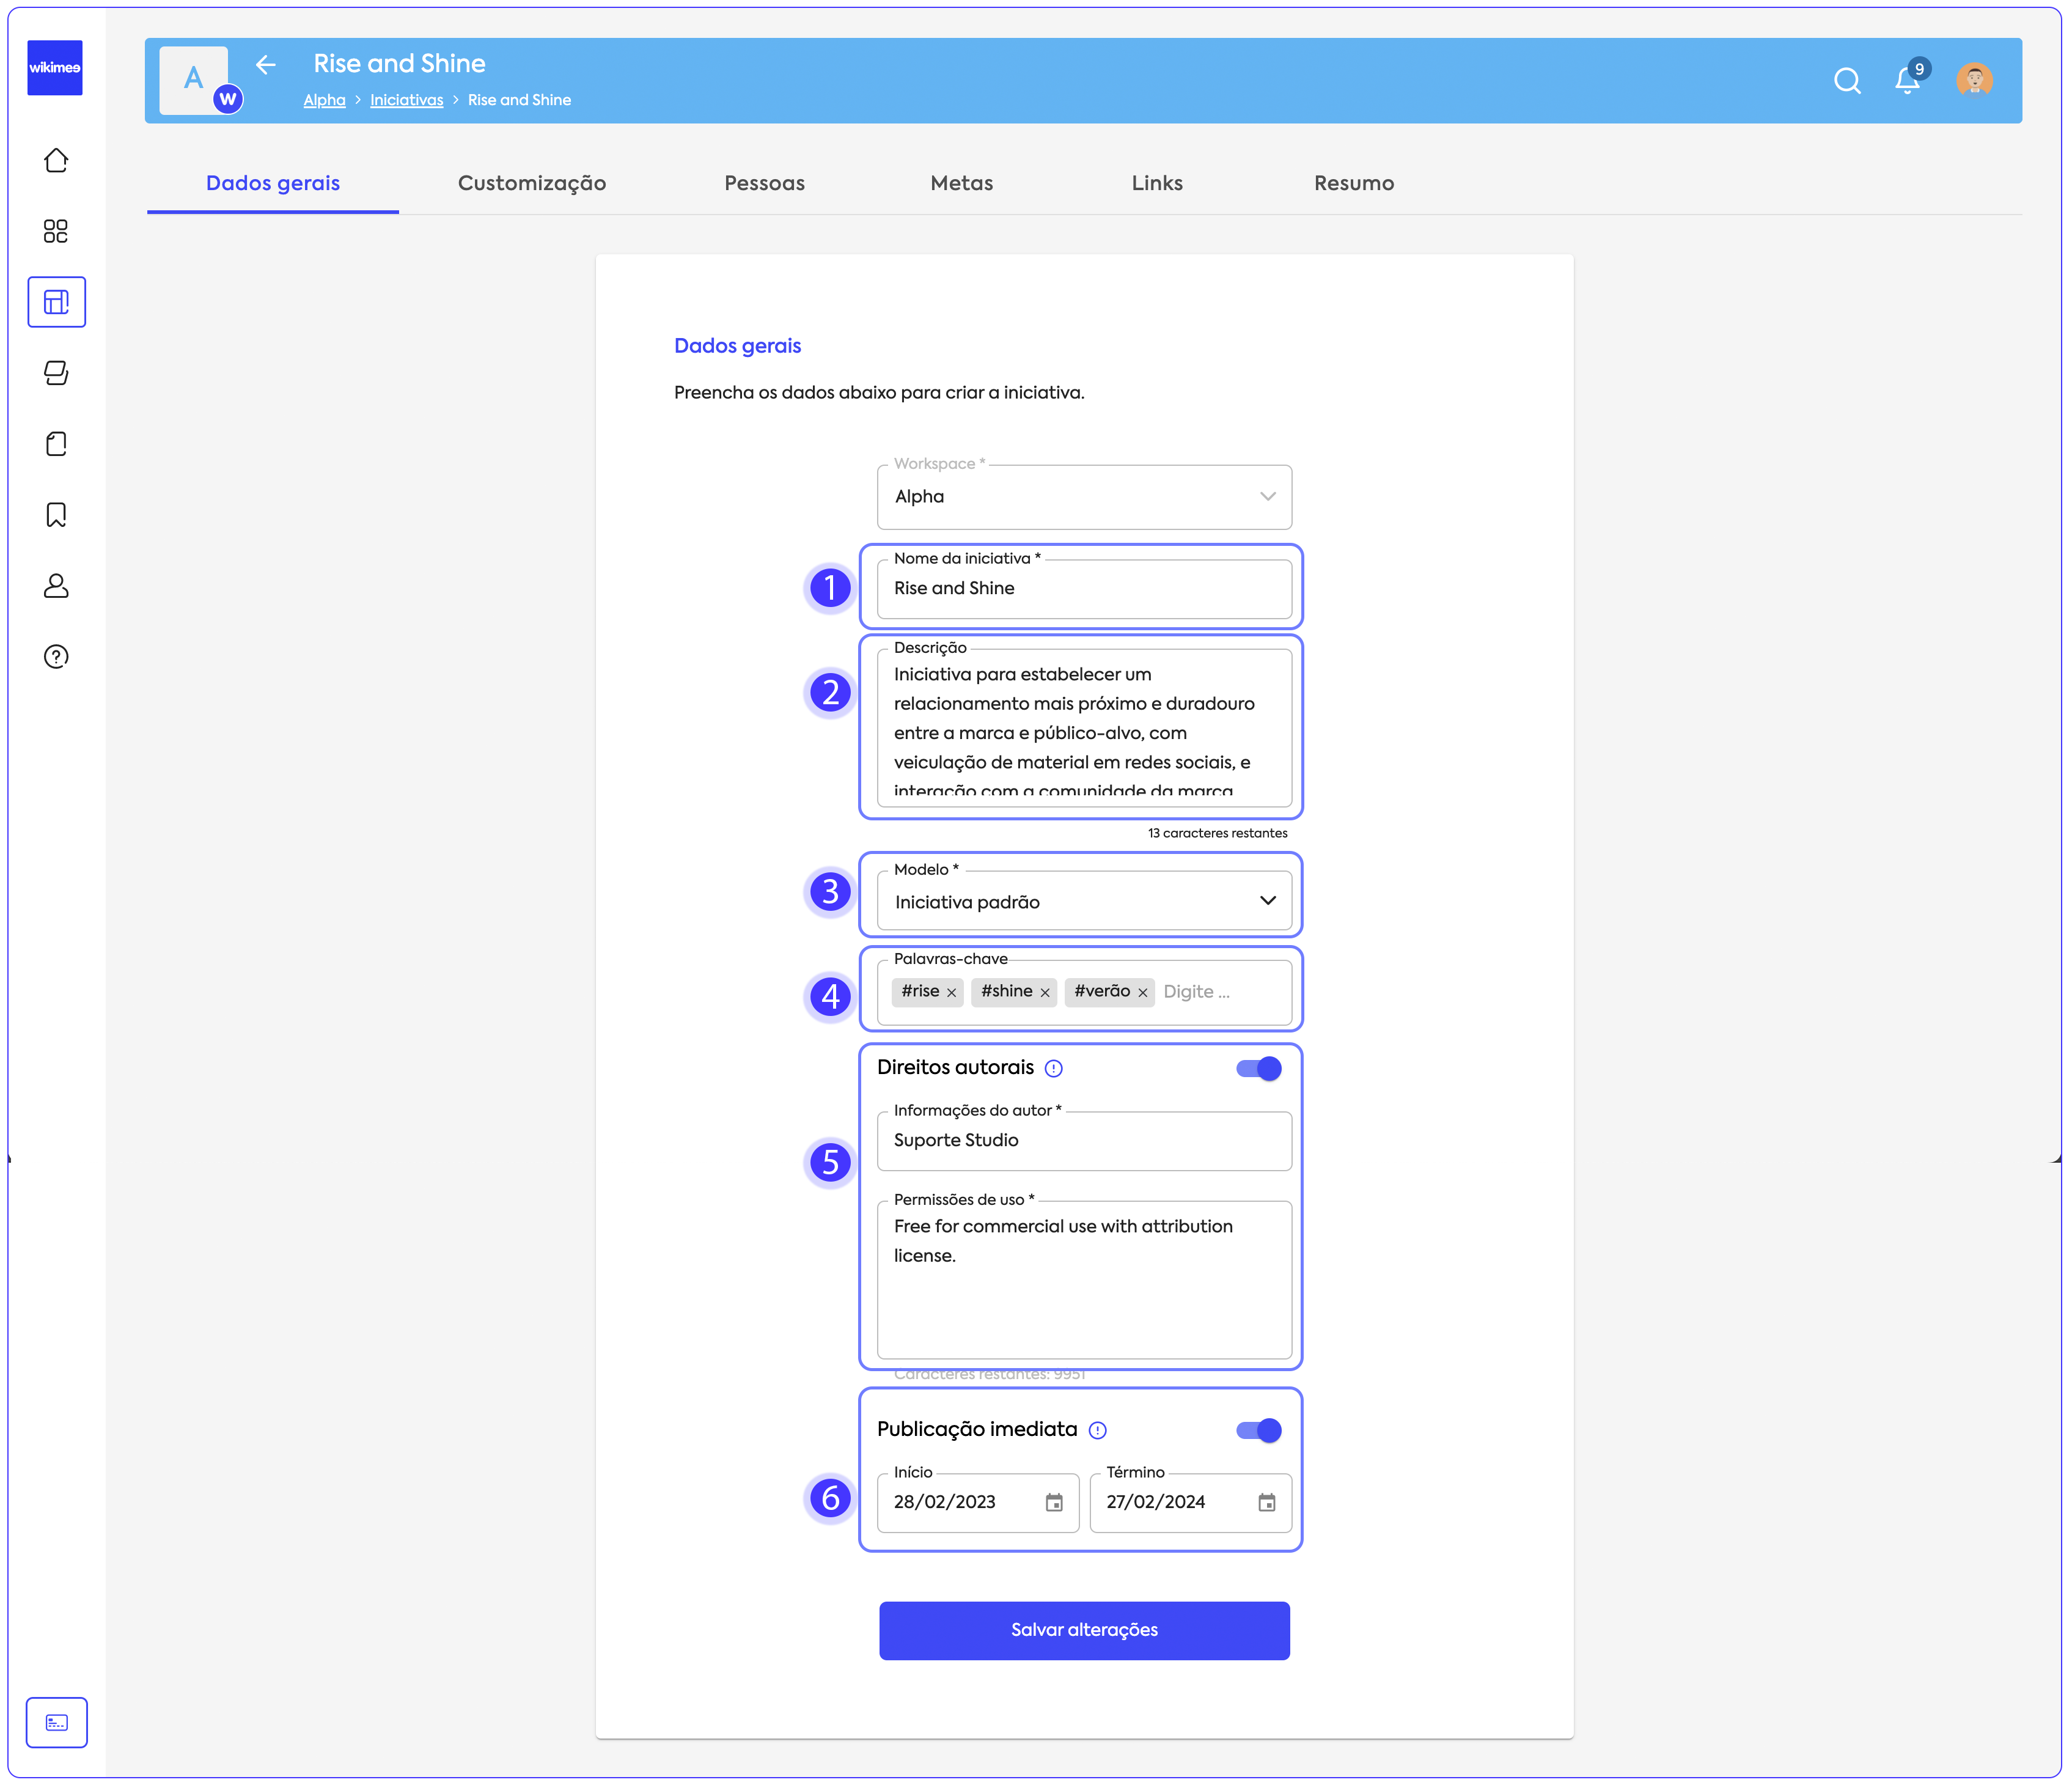Click the back arrow in header

(265, 65)
